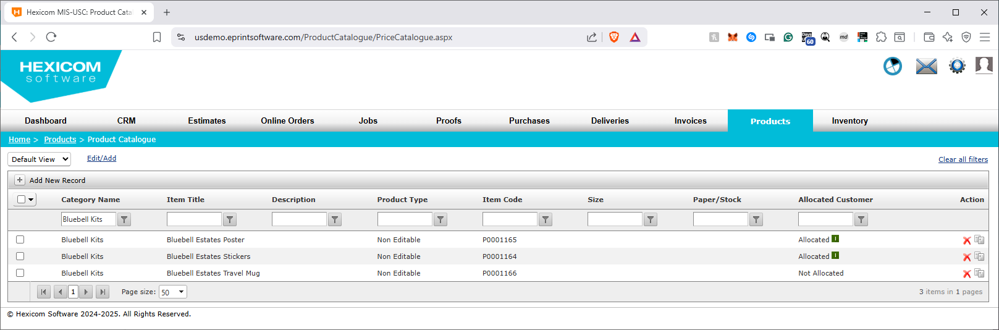Open the Page size dropdown
Viewport: 999px width, 330px height.
(x=173, y=292)
